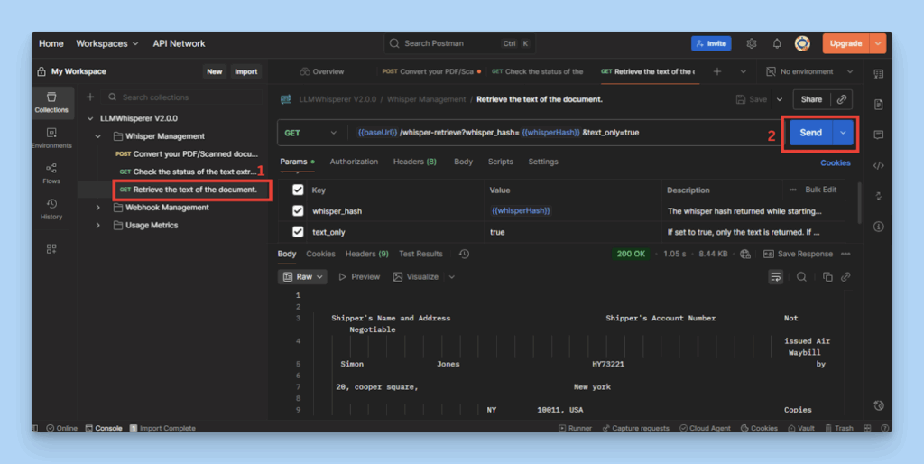Uncheck the whisper_hash parameter checkbox
The image size is (924, 464).
[x=298, y=210]
